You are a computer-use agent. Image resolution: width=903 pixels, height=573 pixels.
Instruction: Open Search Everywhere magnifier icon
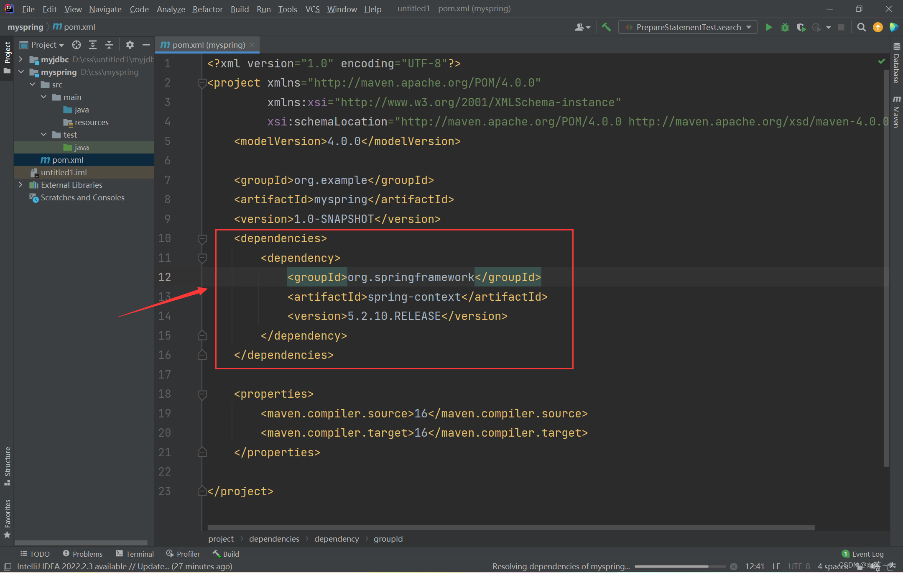coord(861,27)
